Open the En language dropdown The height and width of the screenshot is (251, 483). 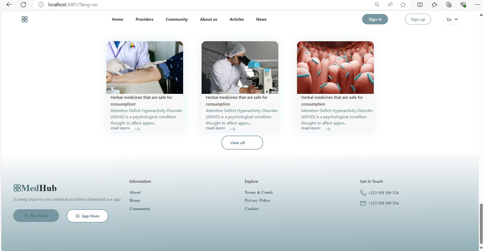click(451, 19)
